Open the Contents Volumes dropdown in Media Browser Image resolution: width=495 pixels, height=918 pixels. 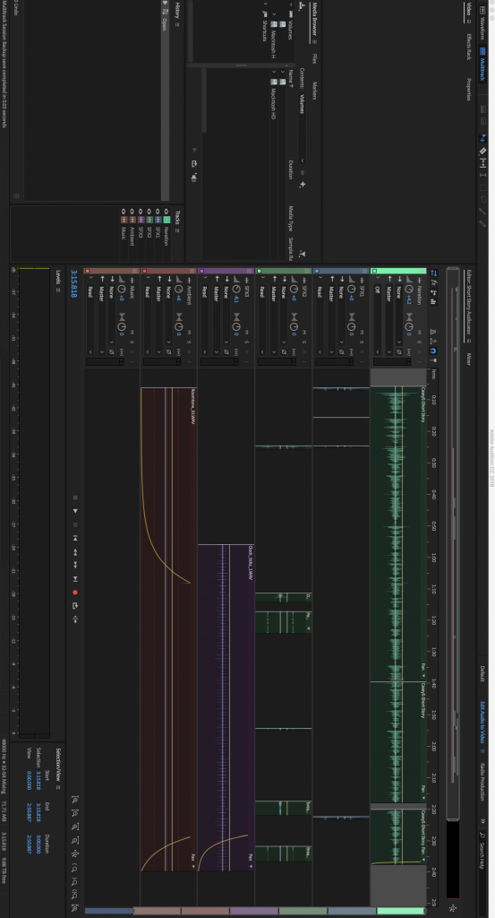(x=303, y=127)
